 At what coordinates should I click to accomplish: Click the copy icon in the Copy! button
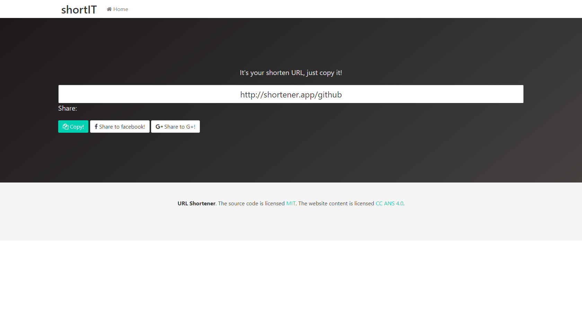[x=65, y=127]
